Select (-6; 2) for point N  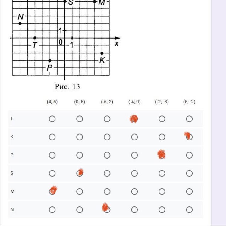107,210
